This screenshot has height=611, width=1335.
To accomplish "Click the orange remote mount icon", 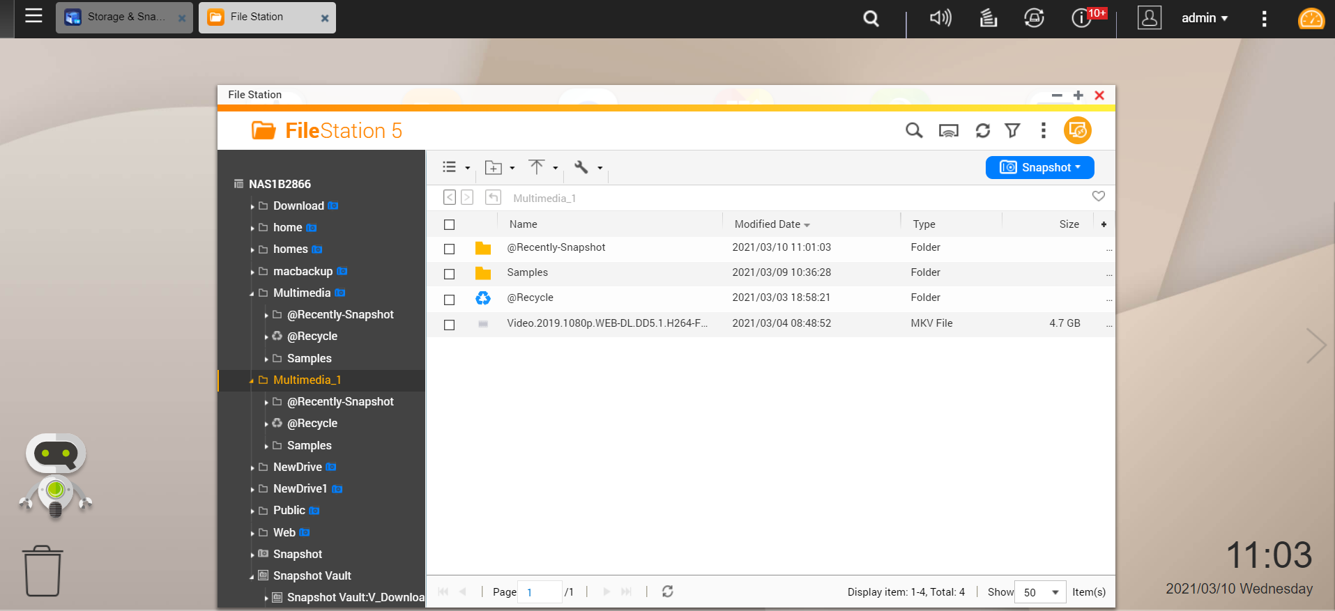I will coord(1077,130).
